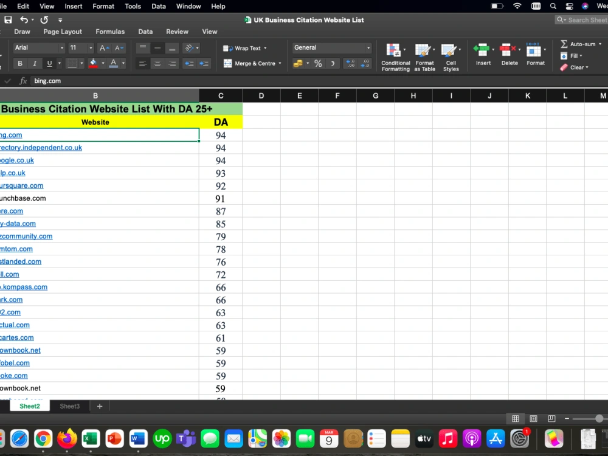Decrease font size with smaller A icon
The width and height of the screenshot is (608, 456).
coord(119,47)
